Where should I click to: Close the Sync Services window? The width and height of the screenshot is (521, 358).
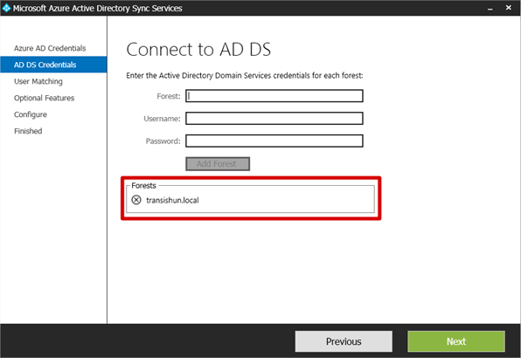[x=509, y=8]
